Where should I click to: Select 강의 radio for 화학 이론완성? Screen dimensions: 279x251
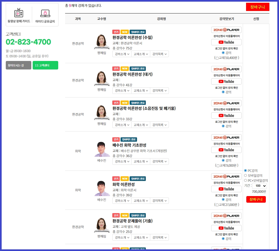223,200
